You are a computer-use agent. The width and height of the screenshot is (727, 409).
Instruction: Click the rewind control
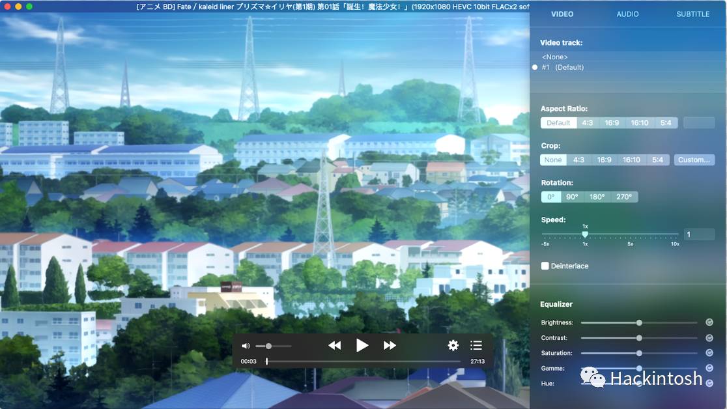(x=334, y=345)
